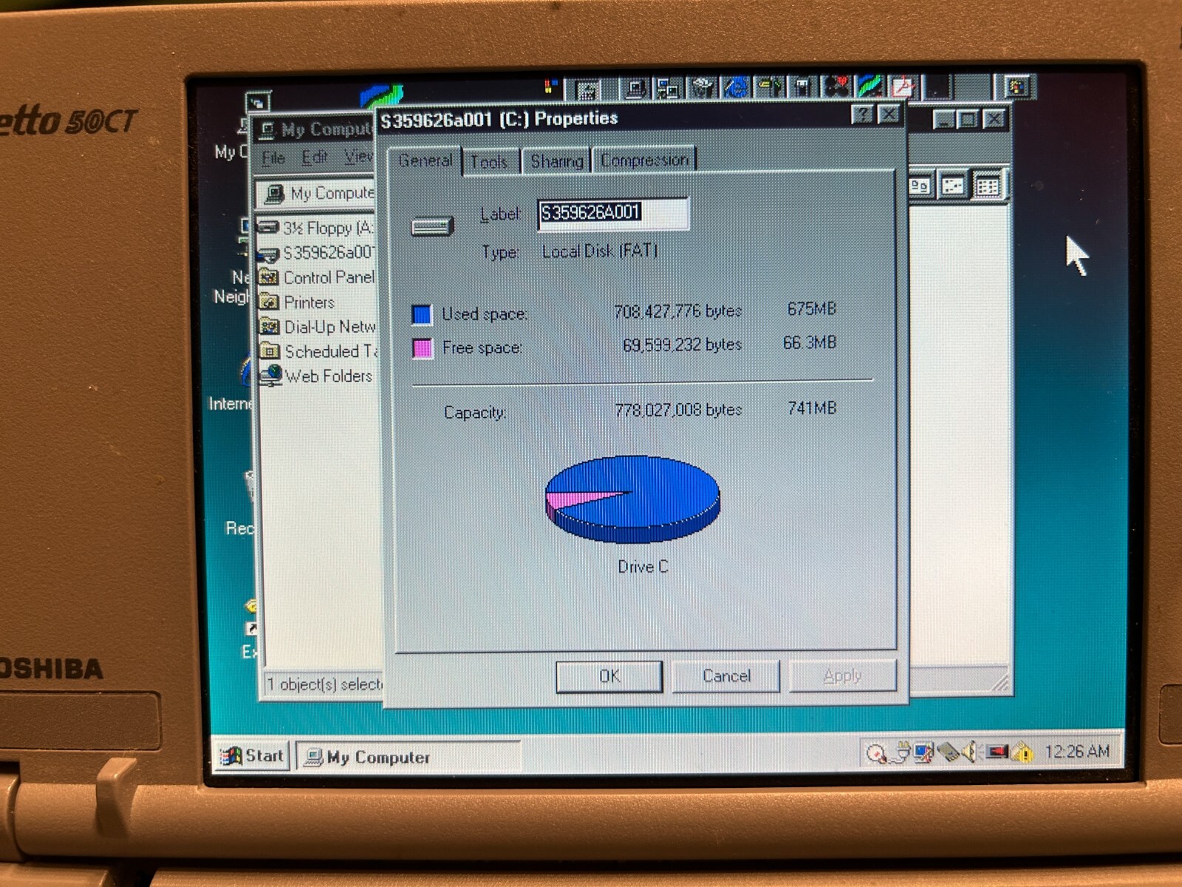Click the red battery indicator tray icon
Screen dimensions: 1182x887
point(997,752)
